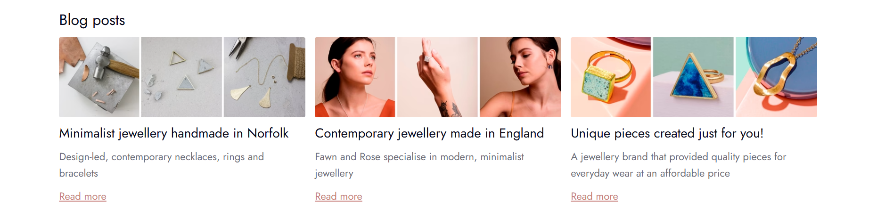Viewport: 877px width, 219px height.
Task: Open 'Unique pieces created just for you!' title
Action: coord(667,134)
